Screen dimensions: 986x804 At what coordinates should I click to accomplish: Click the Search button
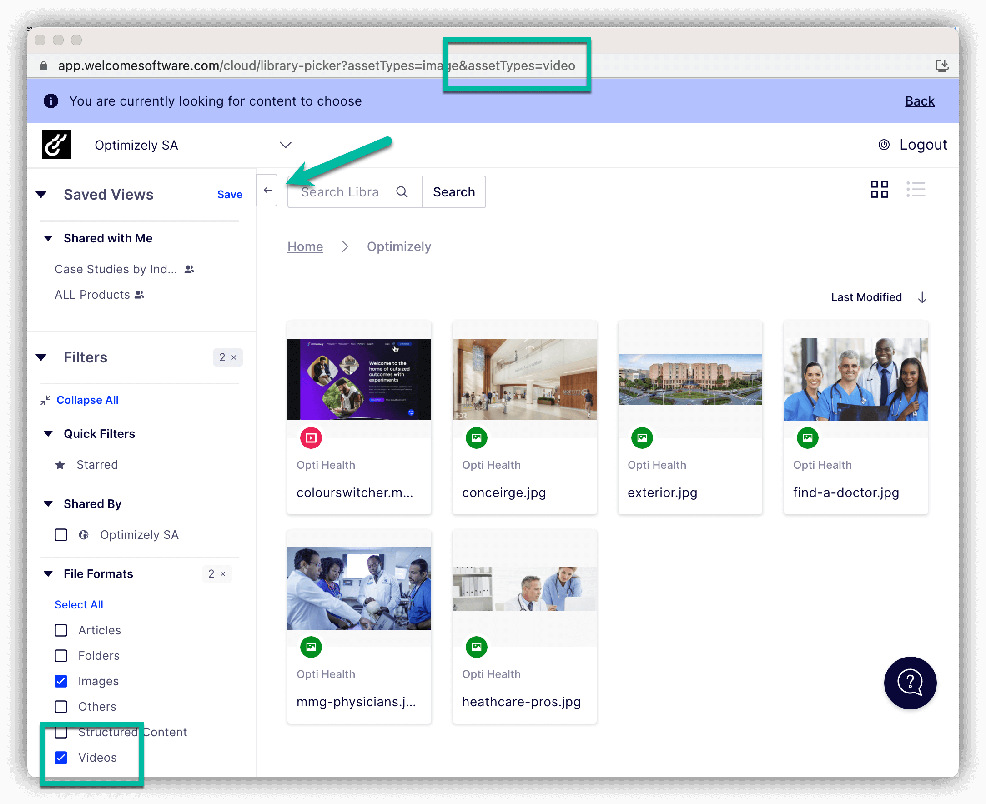click(454, 192)
